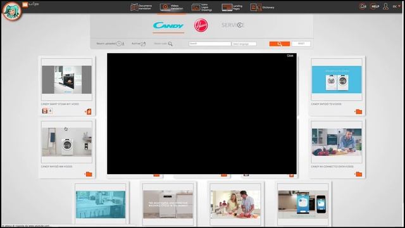Screen dimensions: 405x228
Task: Open the user profile icon
Action: pos(385,6)
